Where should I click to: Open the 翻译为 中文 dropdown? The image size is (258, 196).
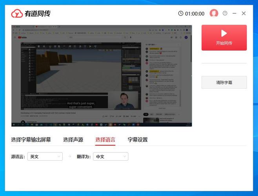click(111, 156)
